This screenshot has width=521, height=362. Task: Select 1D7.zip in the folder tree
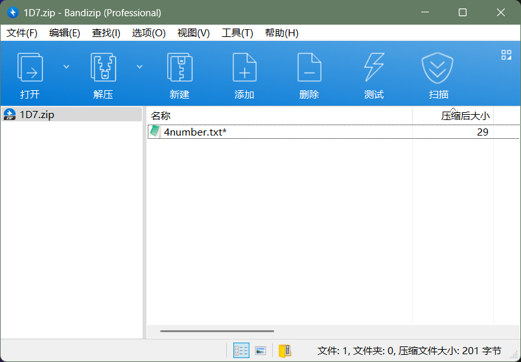coord(72,114)
